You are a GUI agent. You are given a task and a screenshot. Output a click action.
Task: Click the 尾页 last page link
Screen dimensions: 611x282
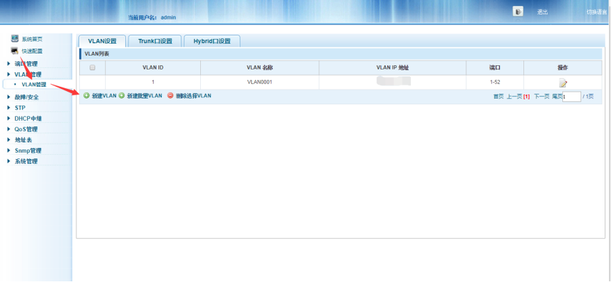pos(557,97)
